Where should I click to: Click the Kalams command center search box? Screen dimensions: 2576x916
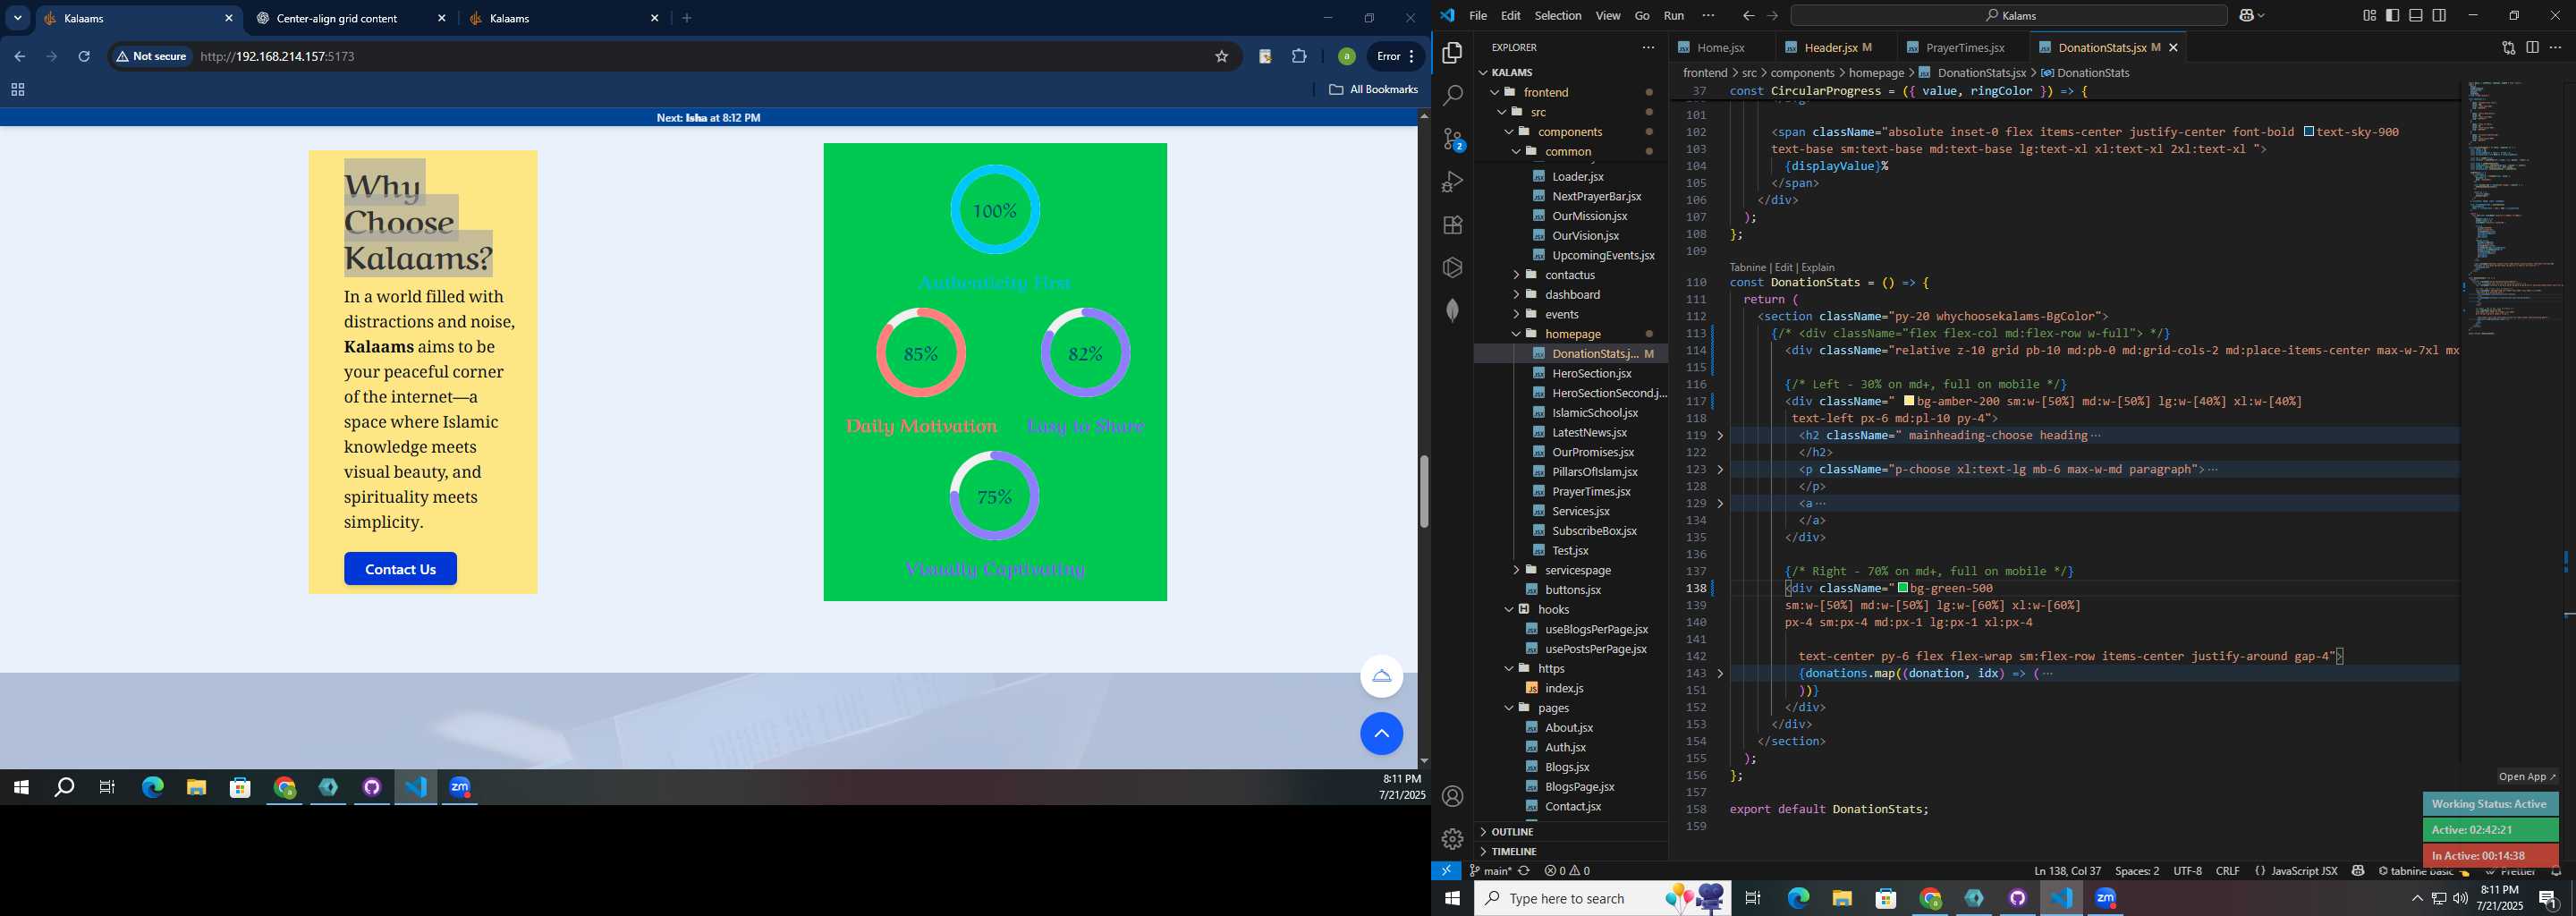click(x=2008, y=16)
